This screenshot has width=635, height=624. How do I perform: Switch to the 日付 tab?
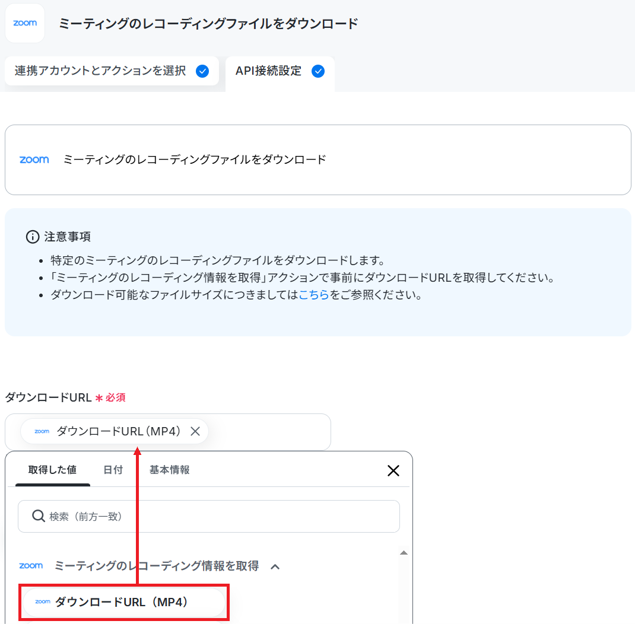pos(113,470)
